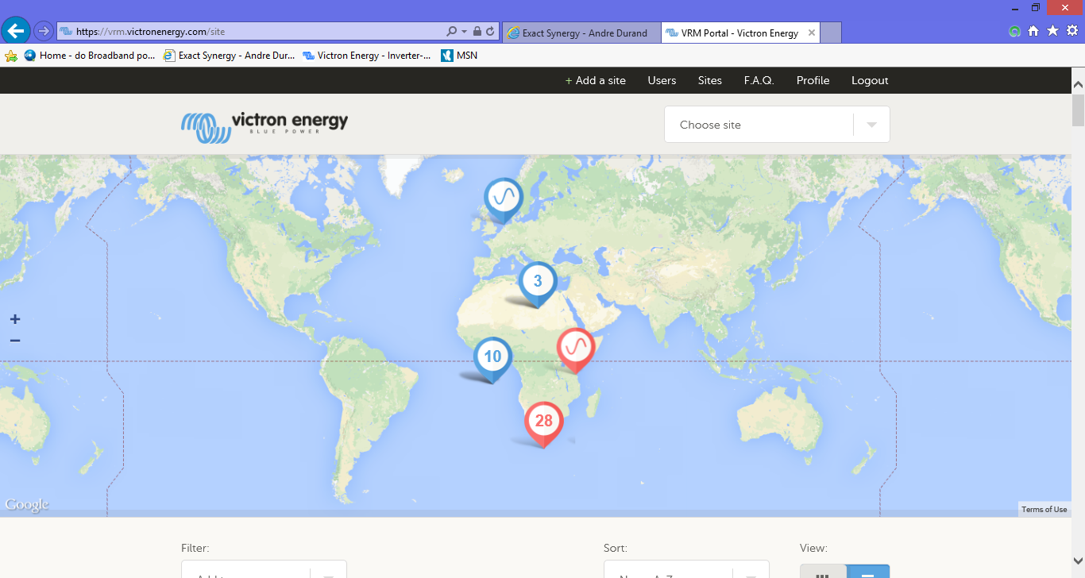Zoom out the map with minus button
The image size is (1085, 578).
(15, 341)
